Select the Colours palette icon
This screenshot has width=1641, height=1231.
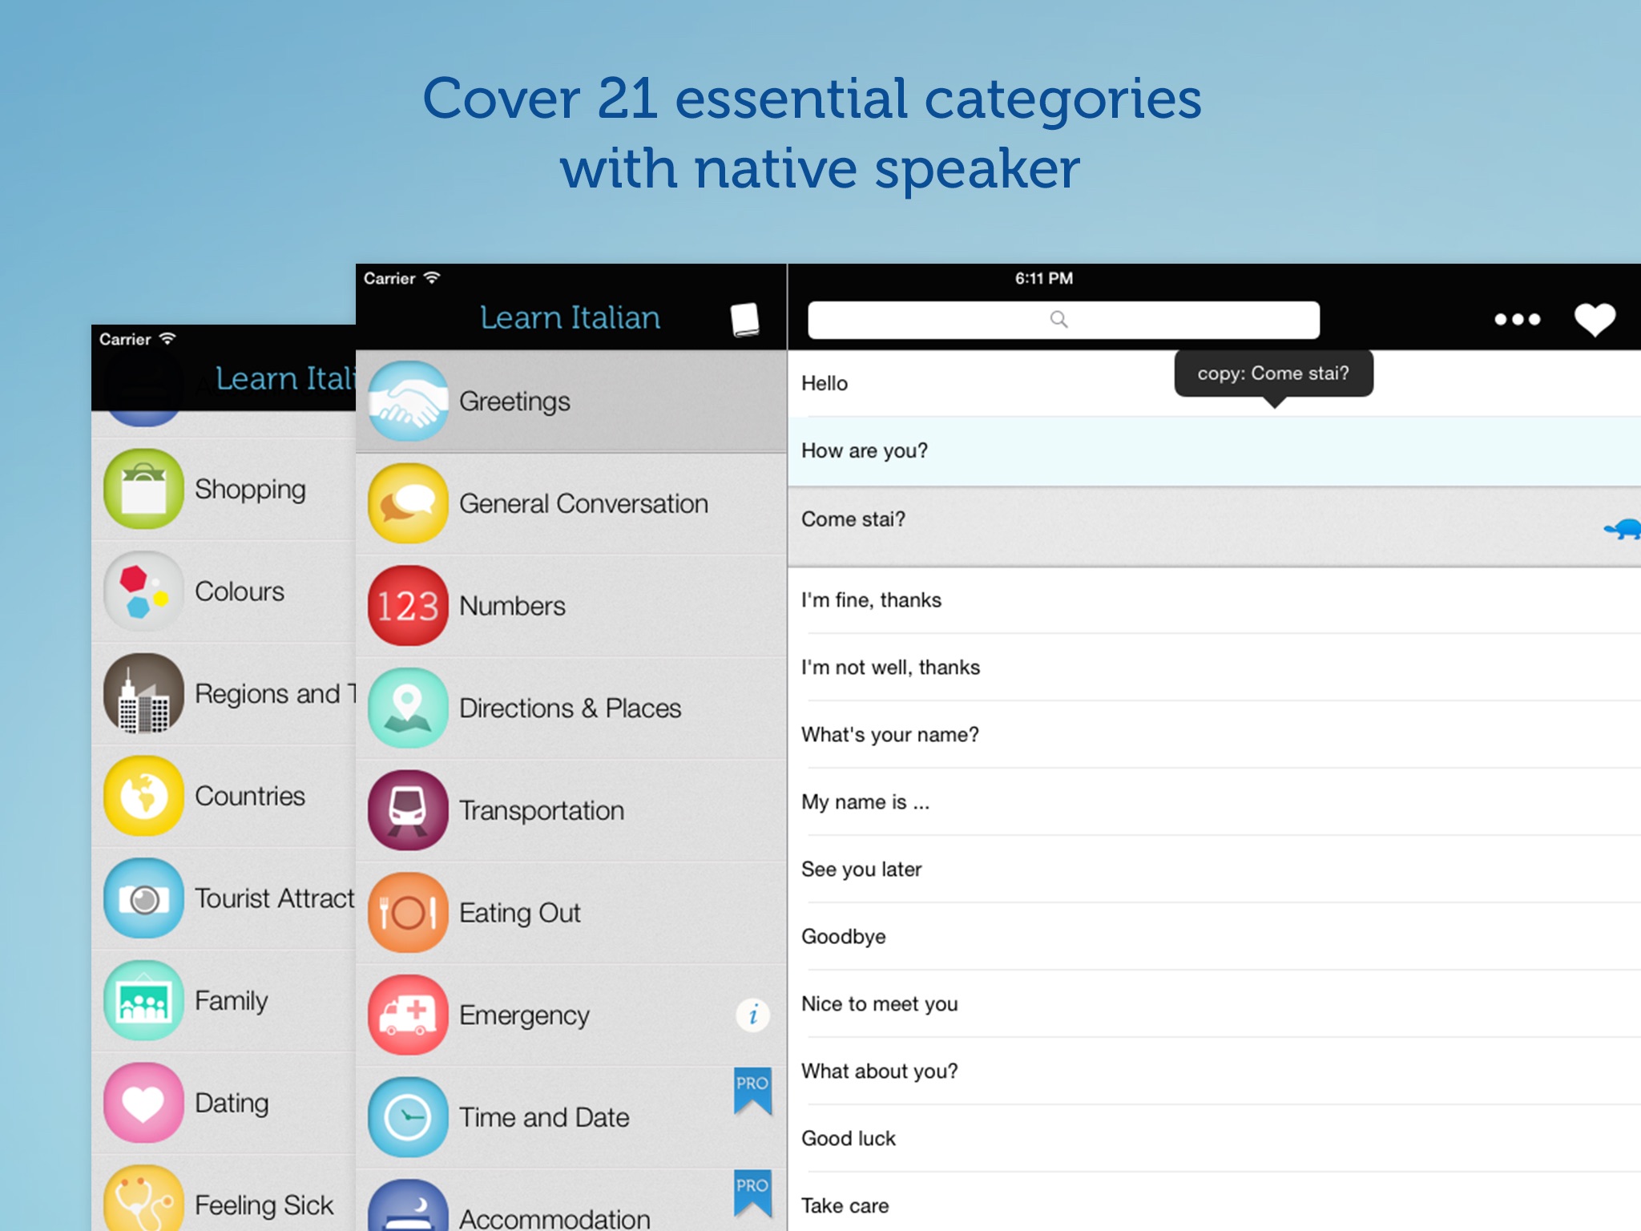pos(143,591)
